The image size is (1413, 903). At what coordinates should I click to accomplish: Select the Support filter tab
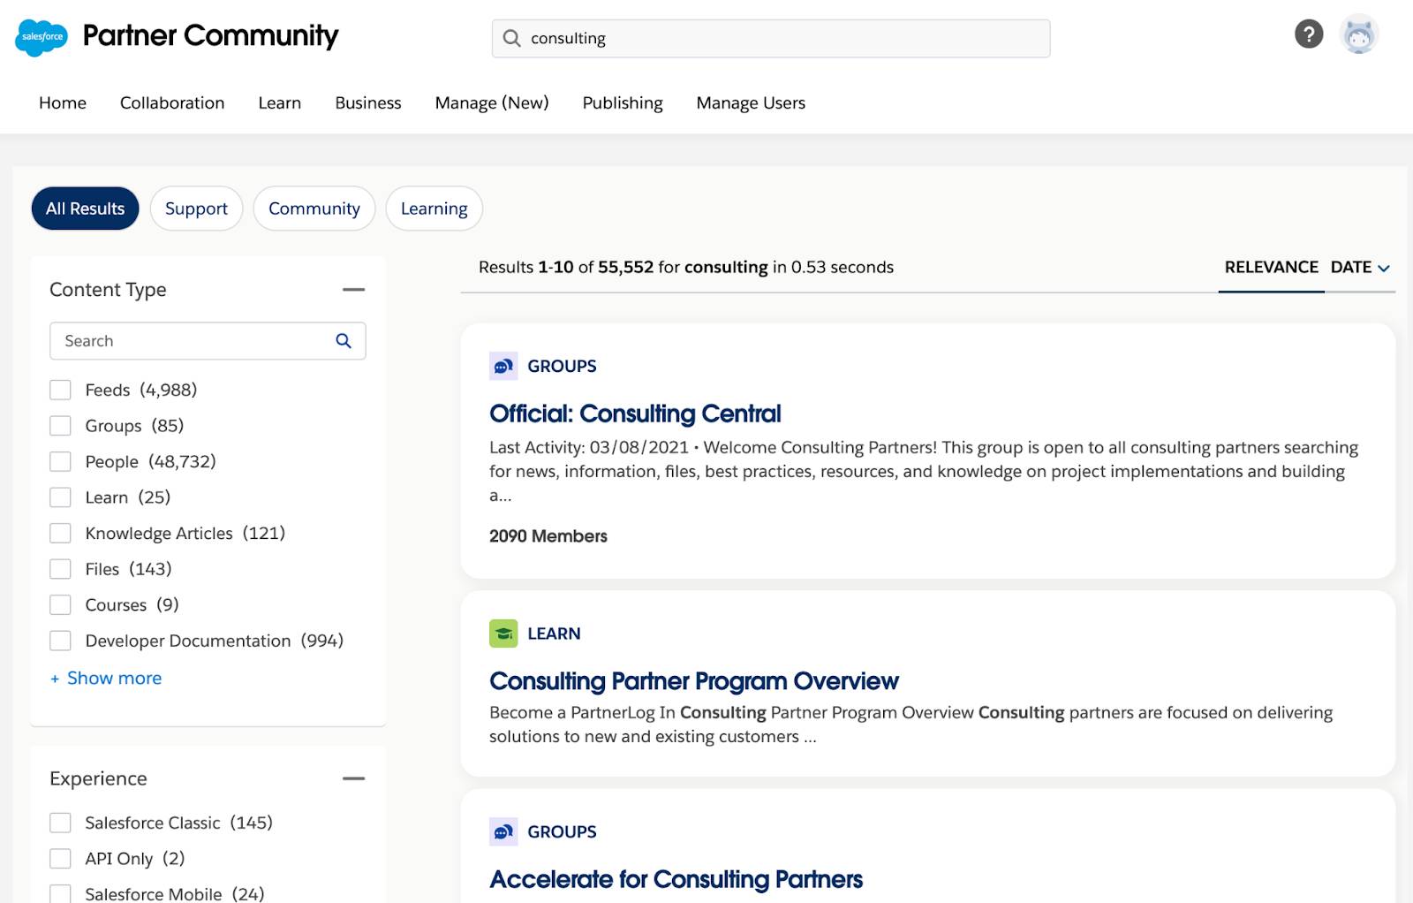(196, 209)
